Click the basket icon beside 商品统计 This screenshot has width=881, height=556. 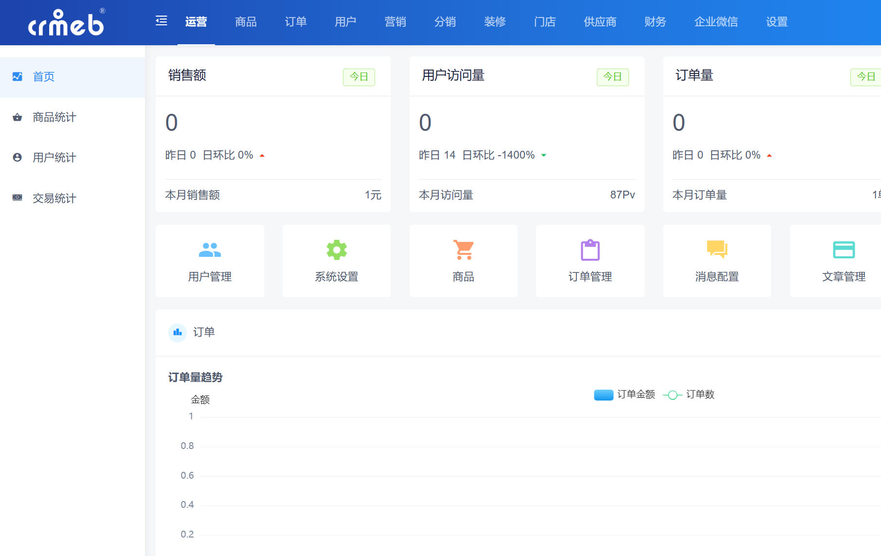click(x=18, y=117)
